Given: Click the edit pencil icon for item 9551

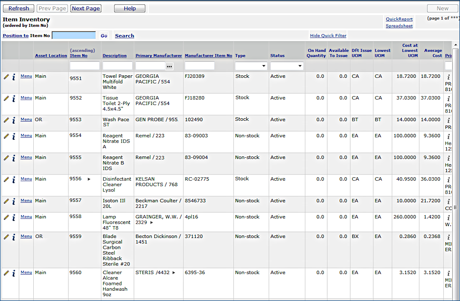Looking at the screenshot, I should coord(6,77).
